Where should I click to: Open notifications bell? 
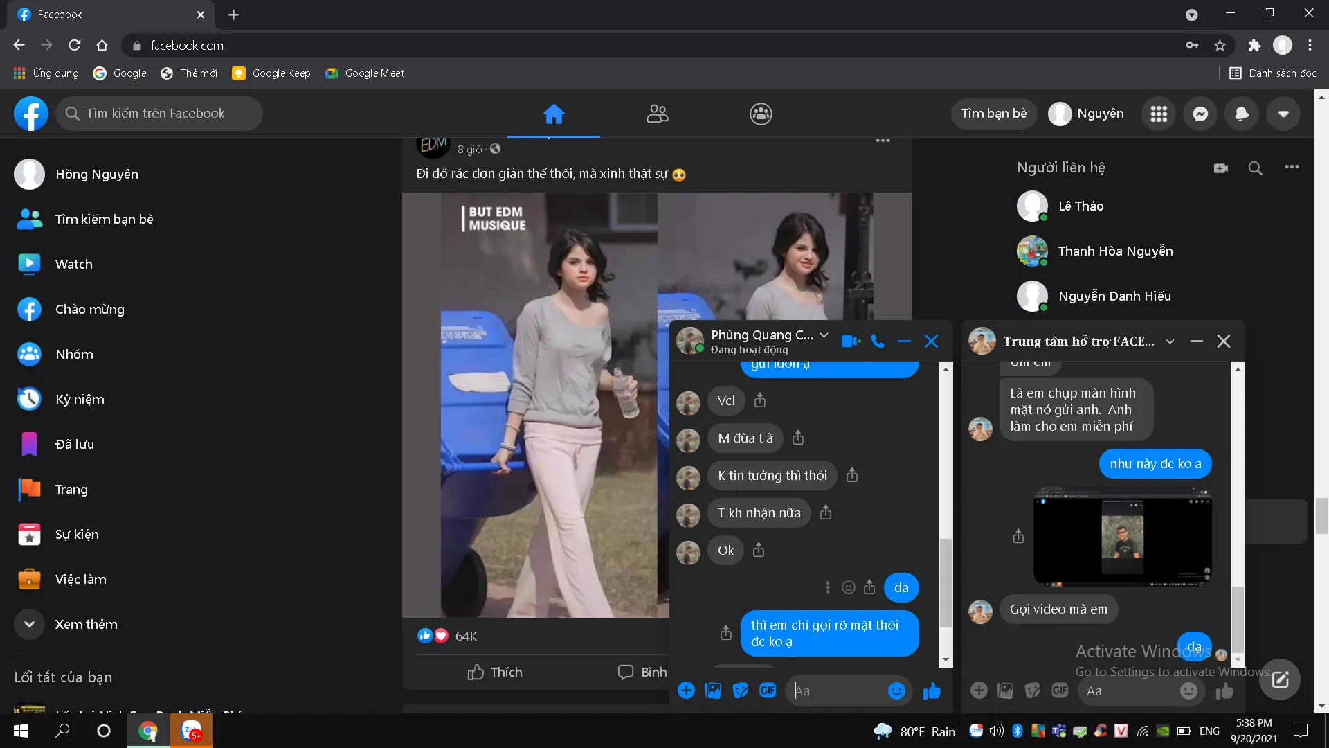(x=1242, y=114)
